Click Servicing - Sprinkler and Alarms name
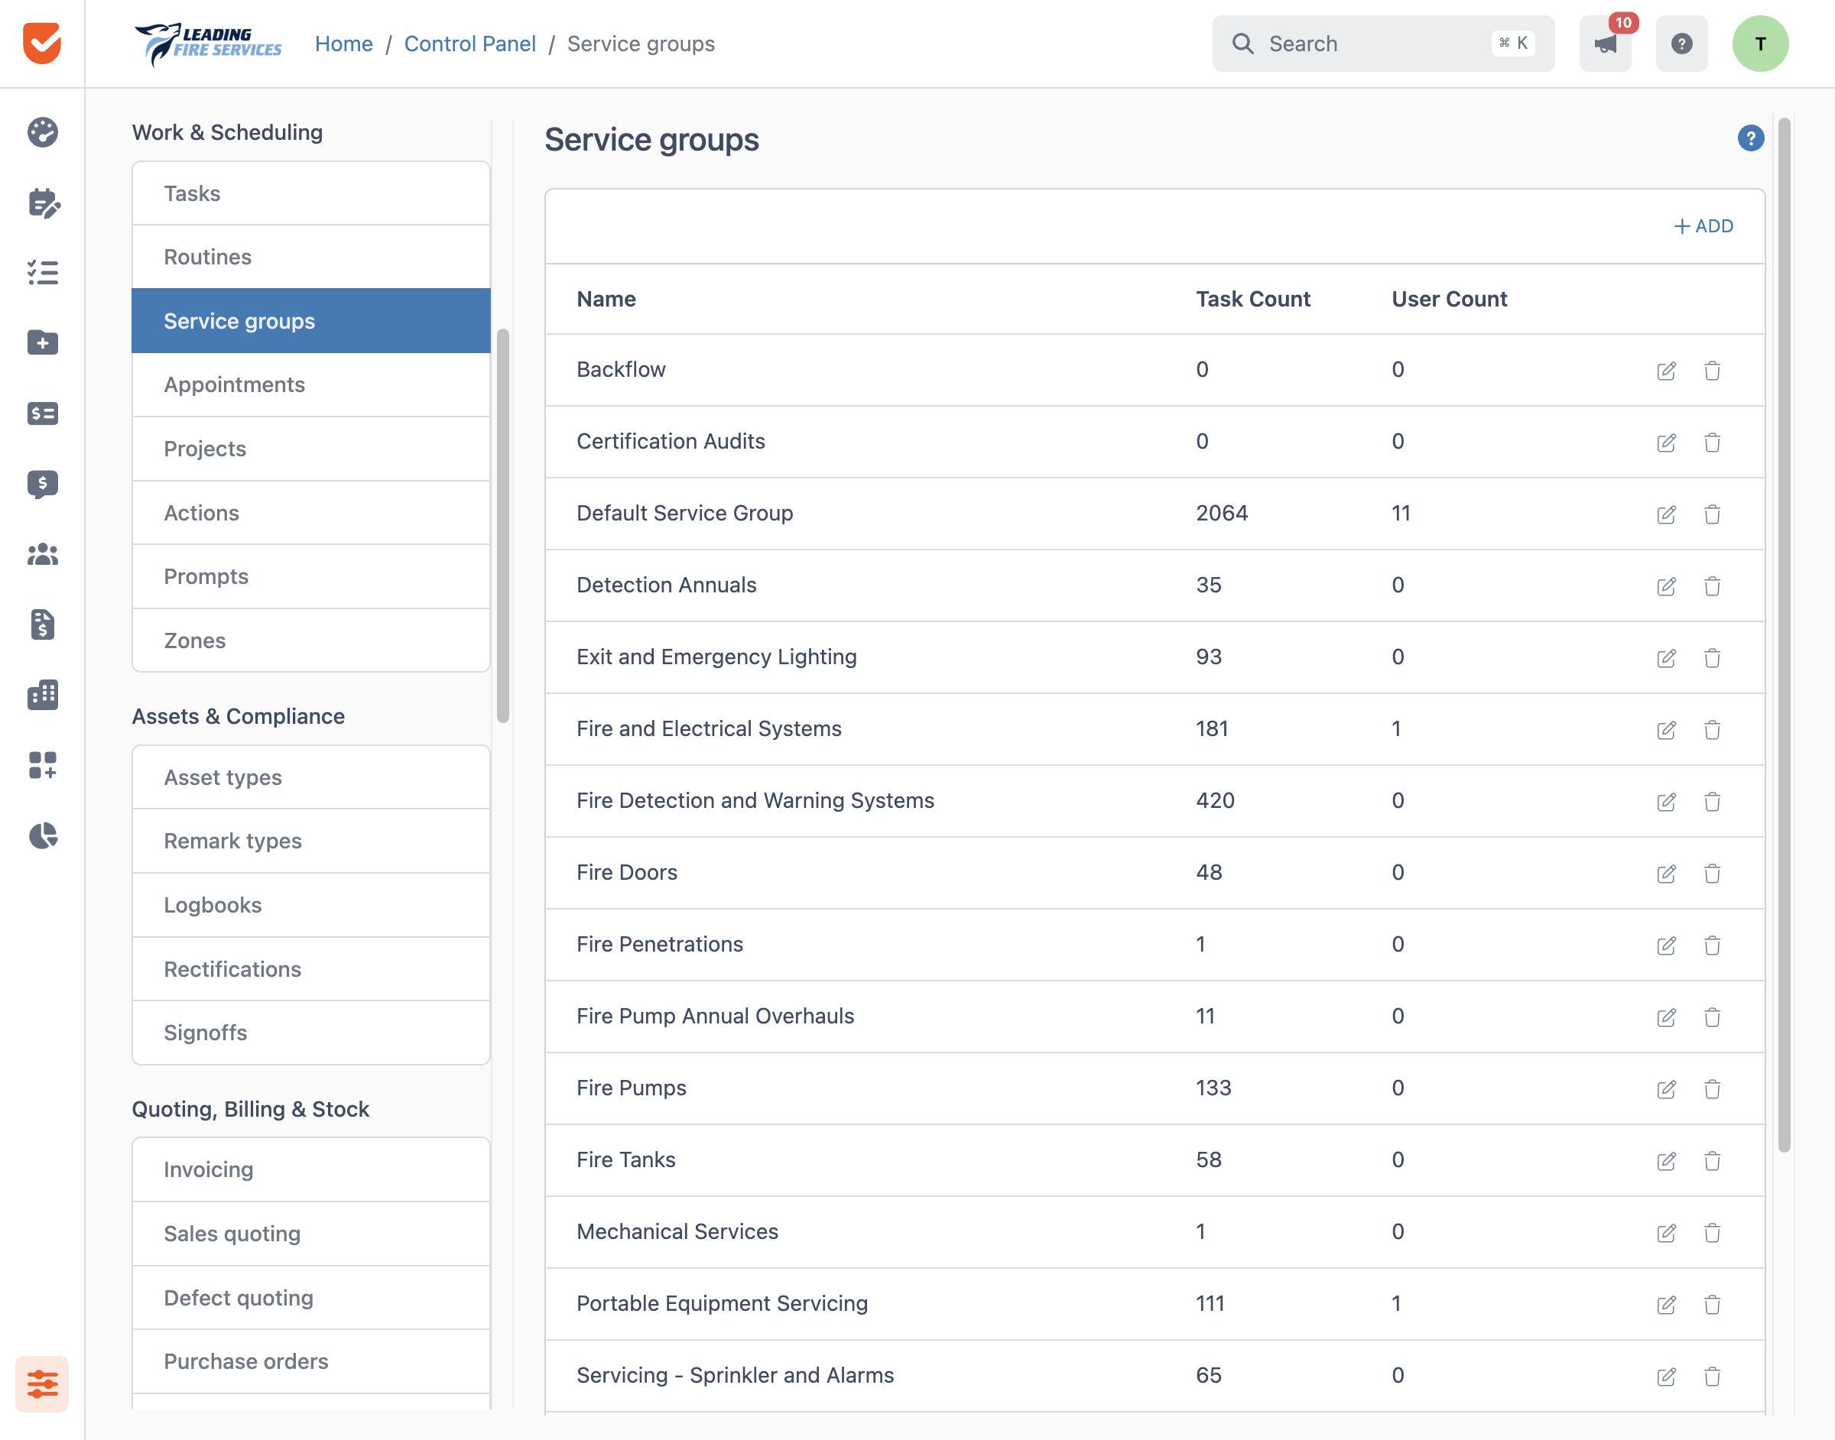Image resolution: width=1835 pixels, height=1440 pixels. click(735, 1376)
